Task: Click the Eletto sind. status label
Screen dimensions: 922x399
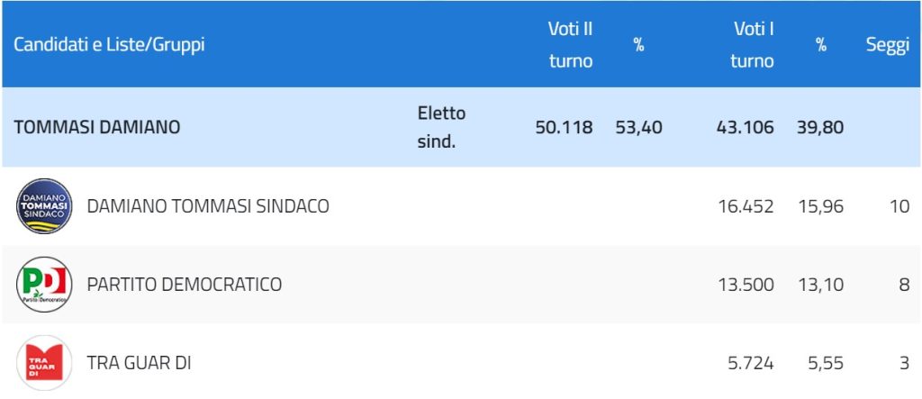Action: coord(441,127)
